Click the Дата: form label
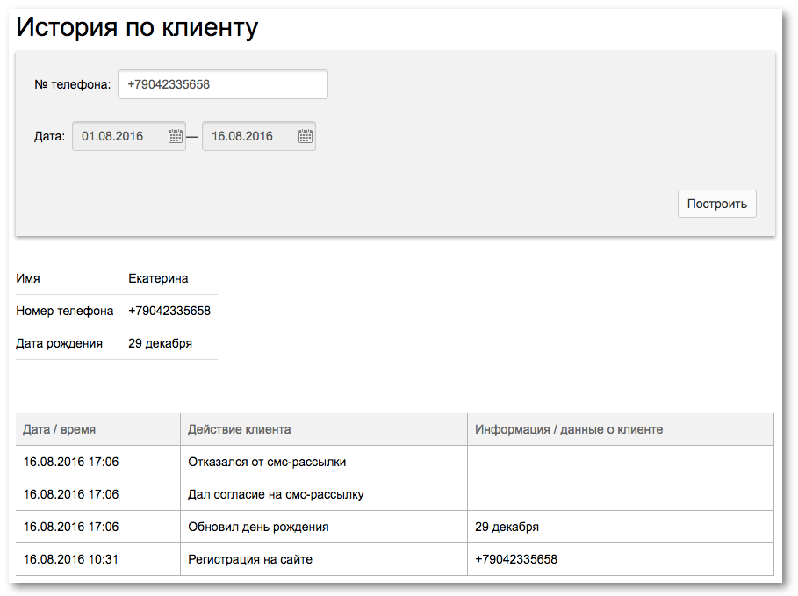The image size is (798, 596). click(x=49, y=136)
